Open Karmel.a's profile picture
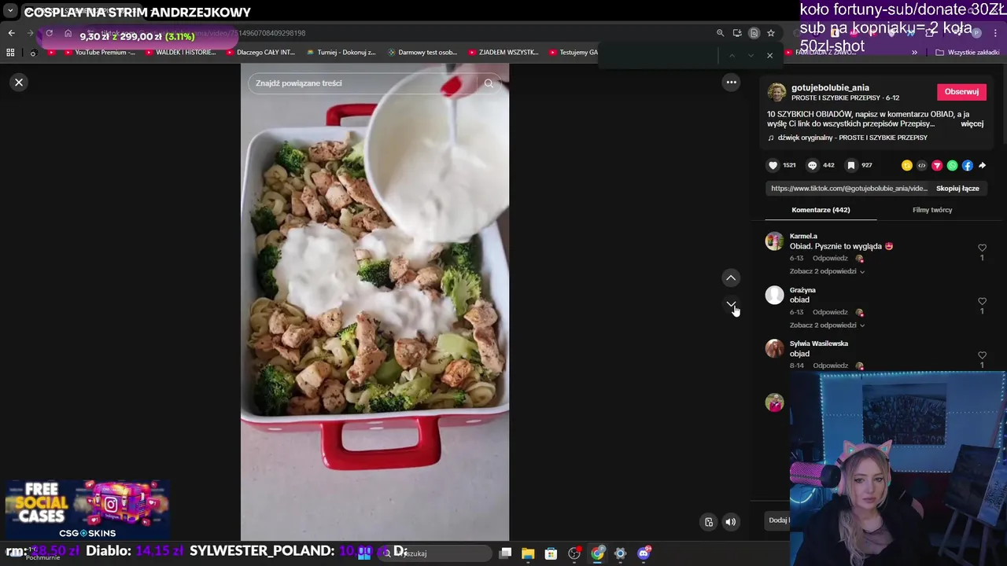1007x566 pixels. (775, 241)
